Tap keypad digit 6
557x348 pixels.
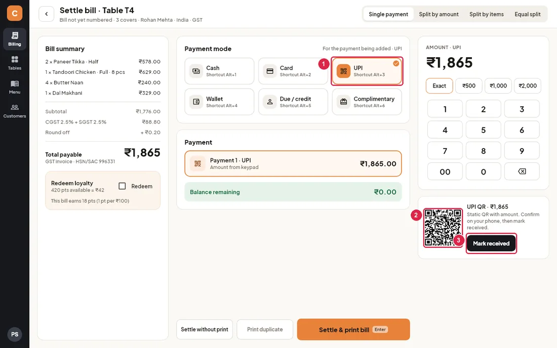pos(522,130)
